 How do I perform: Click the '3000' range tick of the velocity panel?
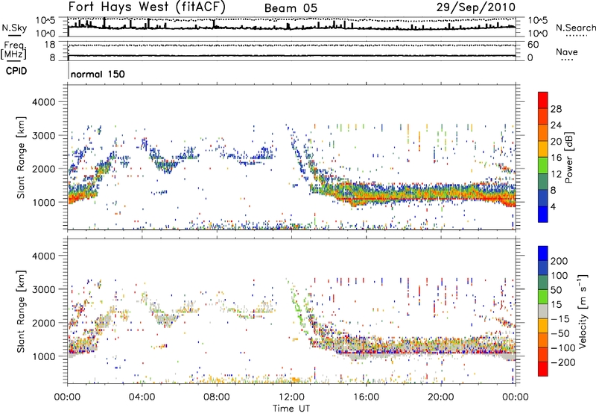43,289
